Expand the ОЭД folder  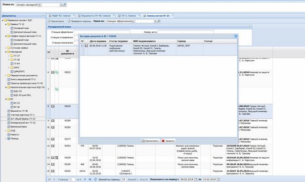(x=6, y=130)
